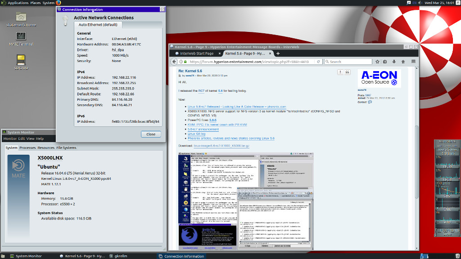Switch to File Systems tab
The image size is (461, 259).
(x=66, y=147)
